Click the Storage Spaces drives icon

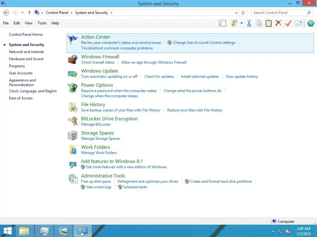[72, 135]
